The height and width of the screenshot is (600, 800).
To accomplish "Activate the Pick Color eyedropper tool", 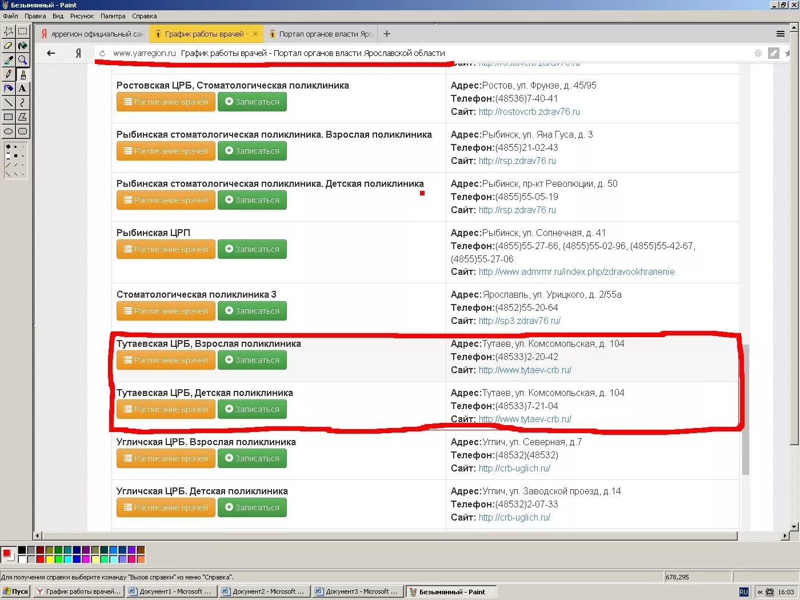I will click(9, 59).
